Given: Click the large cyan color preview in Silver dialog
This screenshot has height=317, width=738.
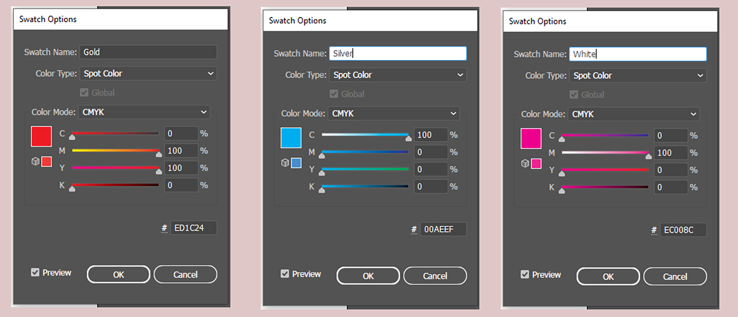Looking at the screenshot, I should pyautogui.click(x=291, y=138).
